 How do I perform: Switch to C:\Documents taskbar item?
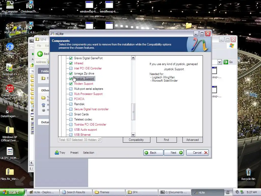coord(174,192)
